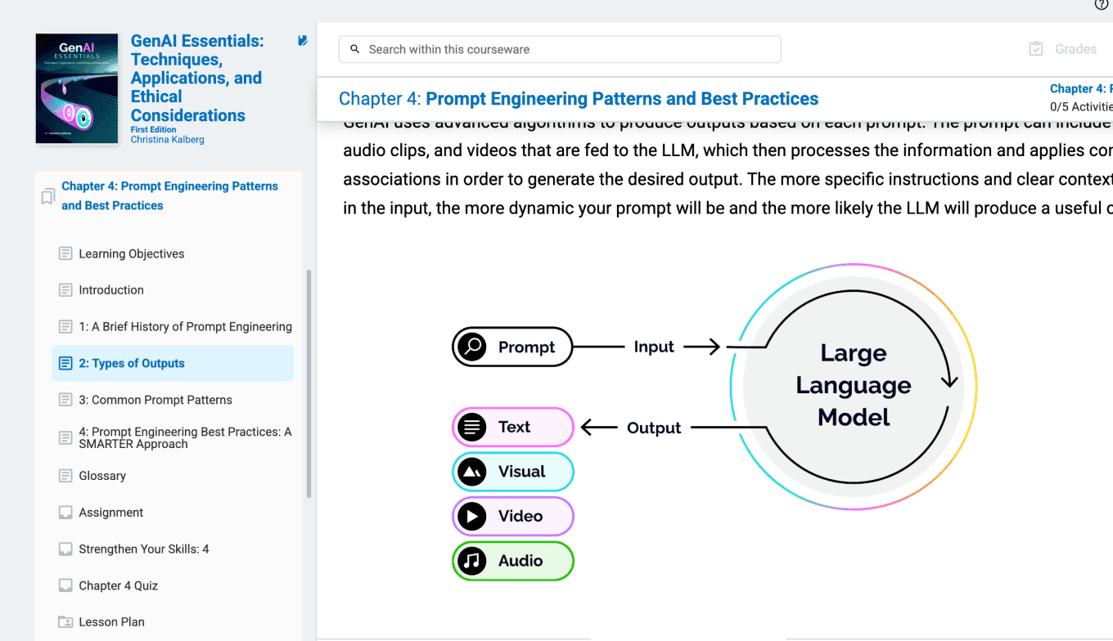Click the Output label in the diagram
This screenshot has height=641, width=1113.
pyautogui.click(x=654, y=428)
